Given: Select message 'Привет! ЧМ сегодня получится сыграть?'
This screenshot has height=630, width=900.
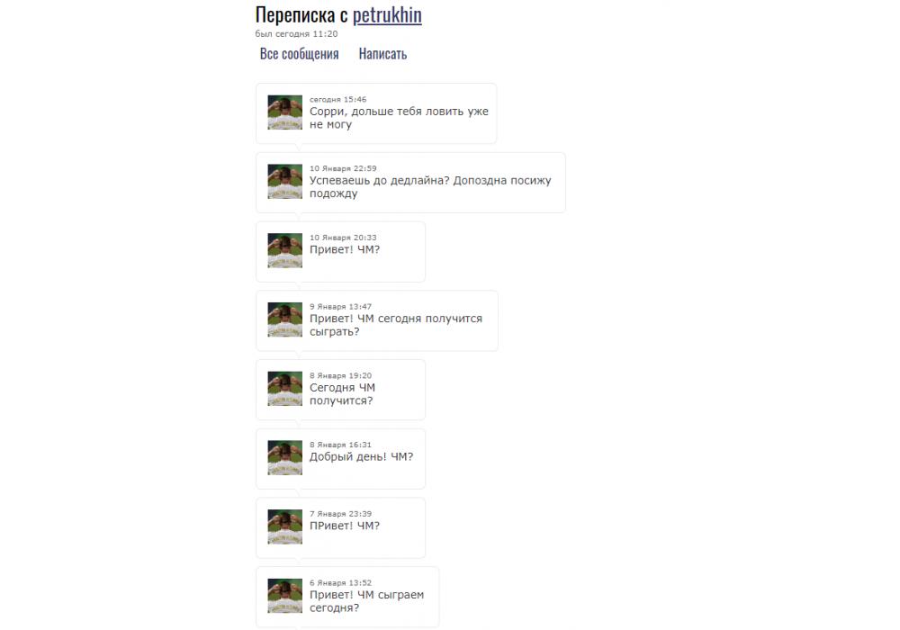Looking at the screenshot, I should 396,325.
